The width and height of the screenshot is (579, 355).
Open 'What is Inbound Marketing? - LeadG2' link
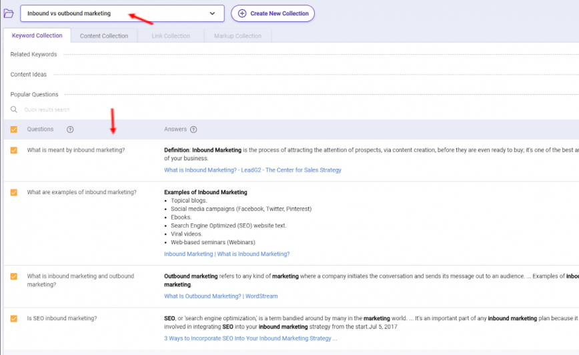[253, 170]
